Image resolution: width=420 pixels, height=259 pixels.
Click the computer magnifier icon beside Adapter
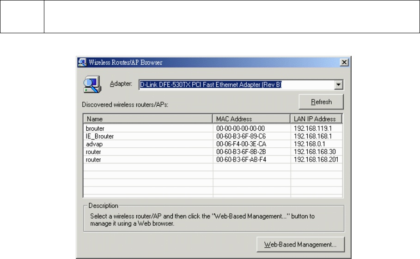pyautogui.click(x=91, y=84)
